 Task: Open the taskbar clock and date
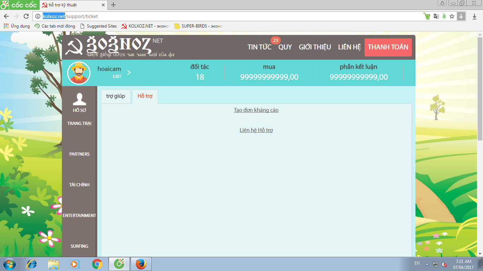click(463, 264)
